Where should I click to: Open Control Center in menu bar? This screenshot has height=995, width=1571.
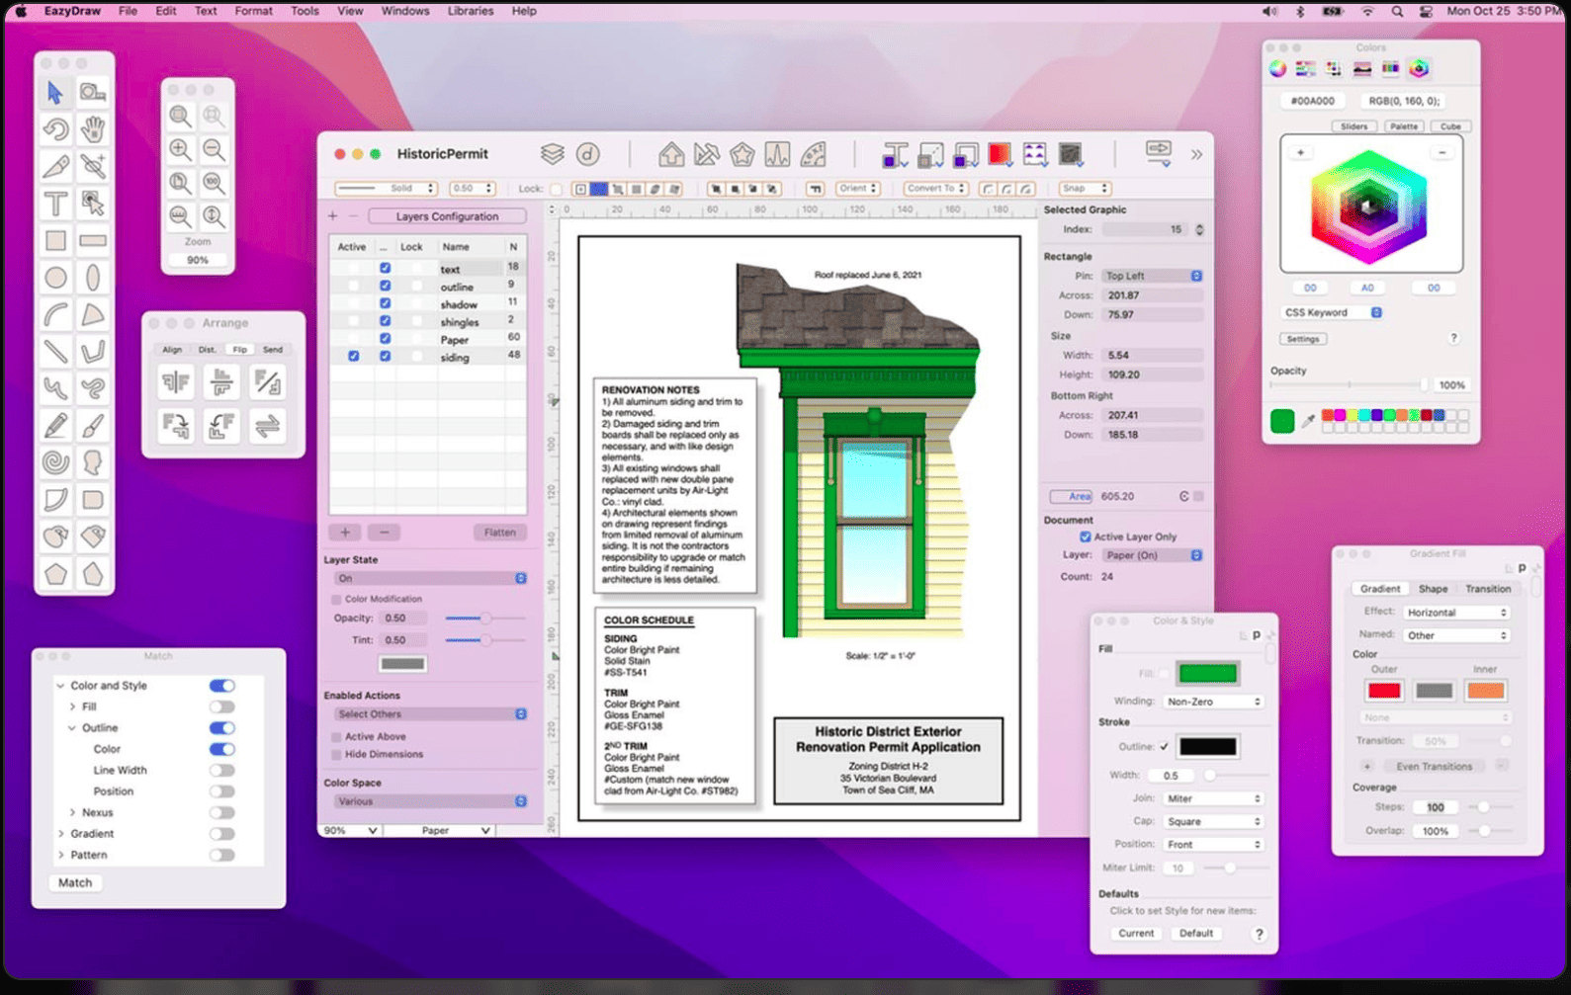1426,11
